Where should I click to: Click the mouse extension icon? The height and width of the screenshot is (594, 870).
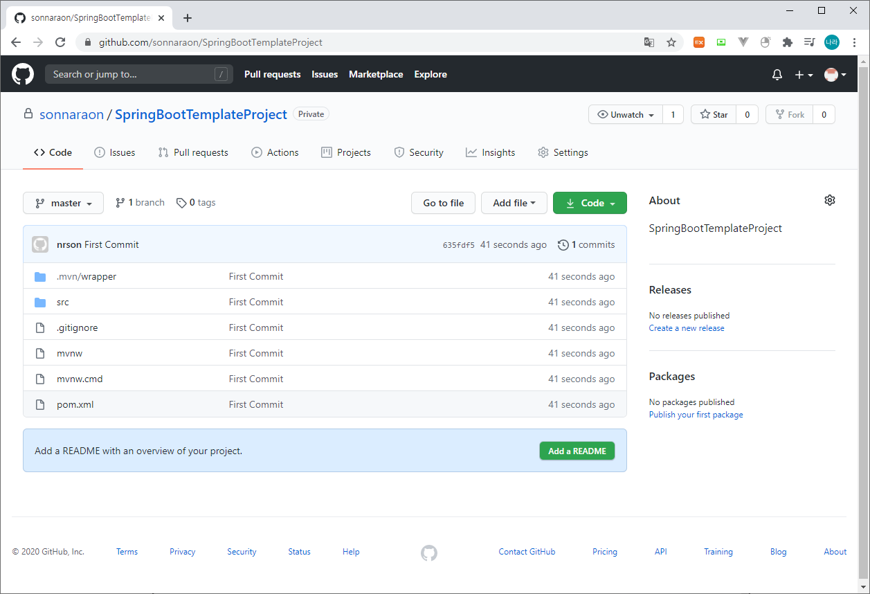765,42
